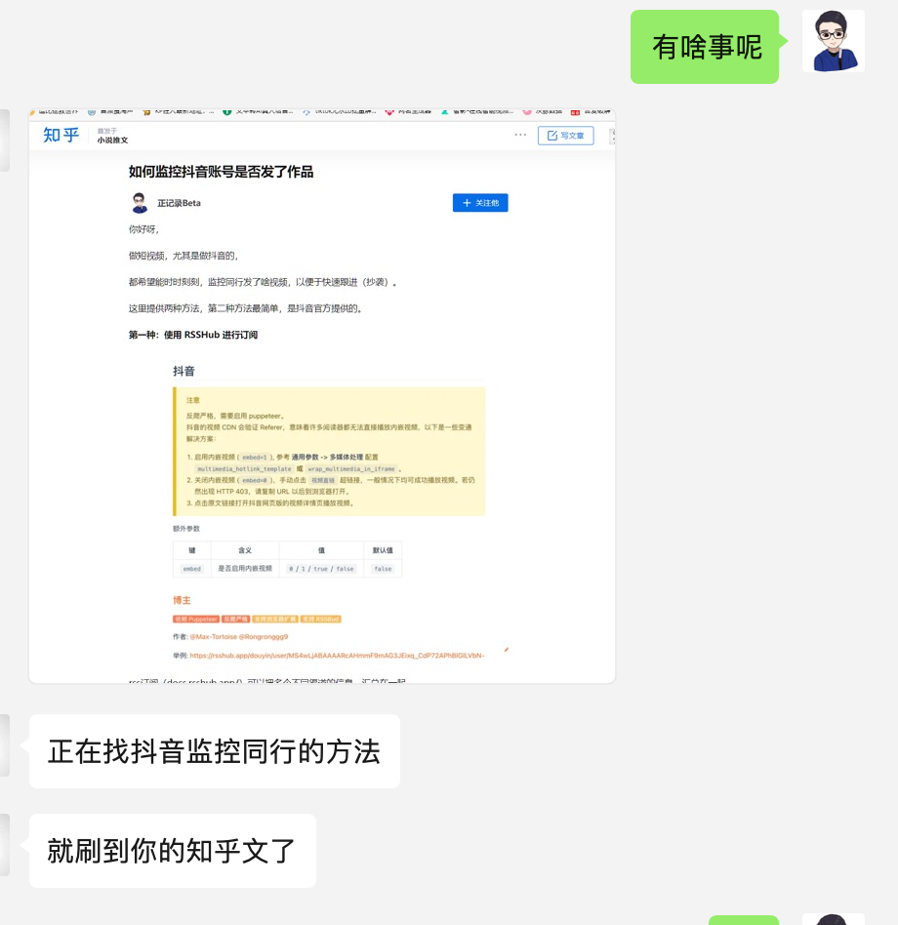The width and height of the screenshot is (898, 925).
Task: Click the author avatar beside 正记录Beta
Action: pyautogui.click(x=140, y=202)
